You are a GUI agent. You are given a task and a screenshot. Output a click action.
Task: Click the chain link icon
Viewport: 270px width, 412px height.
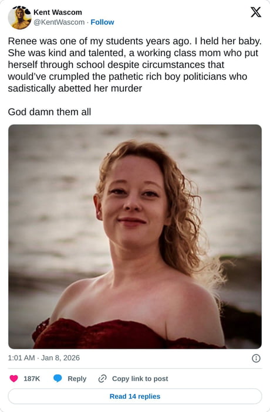tap(102, 379)
